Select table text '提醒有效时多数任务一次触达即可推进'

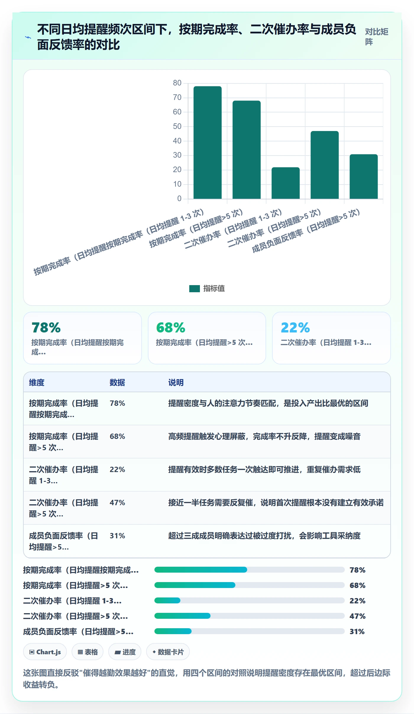click(x=234, y=469)
